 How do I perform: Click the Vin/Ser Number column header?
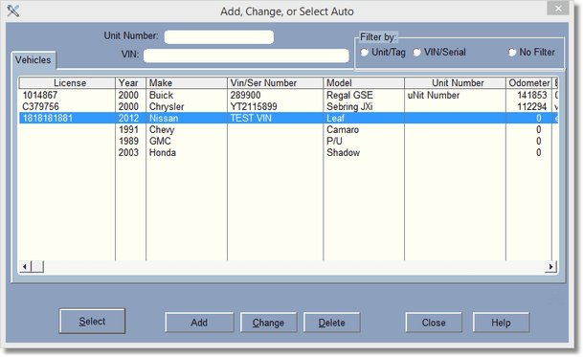tap(275, 82)
